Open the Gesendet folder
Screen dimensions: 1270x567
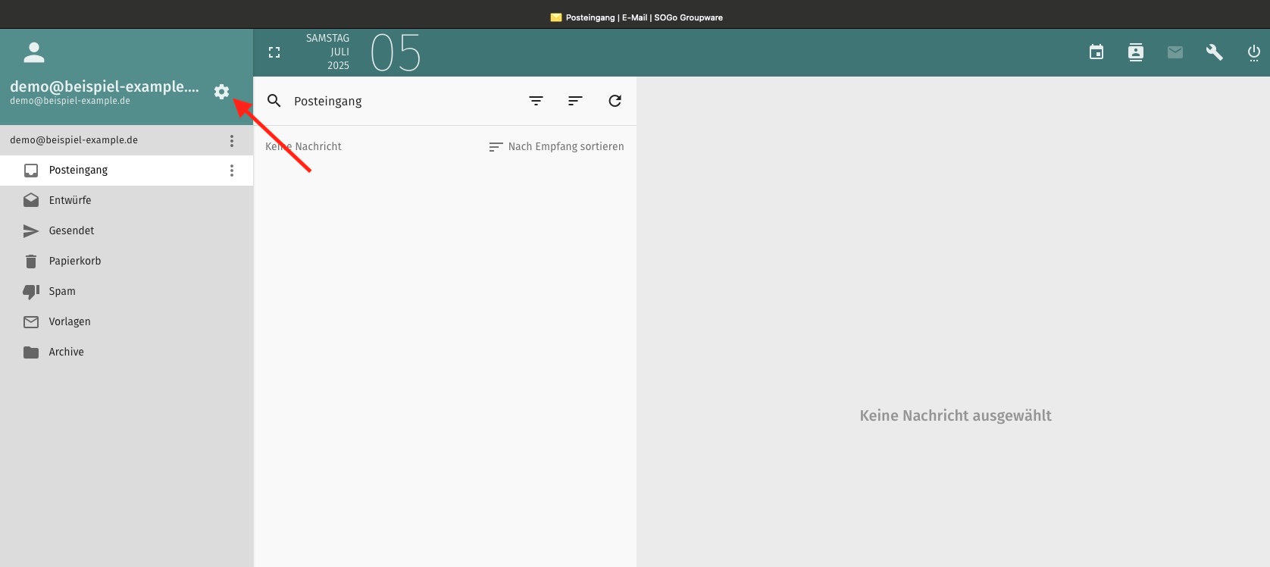click(127, 231)
